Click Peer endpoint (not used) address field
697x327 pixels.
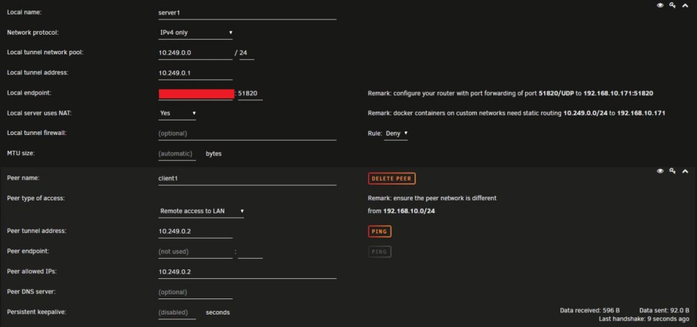pyautogui.click(x=195, y=252)
